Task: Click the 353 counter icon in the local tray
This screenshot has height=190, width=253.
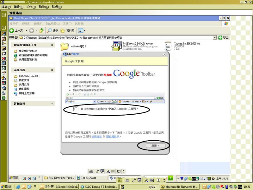Action: [240, 187]
